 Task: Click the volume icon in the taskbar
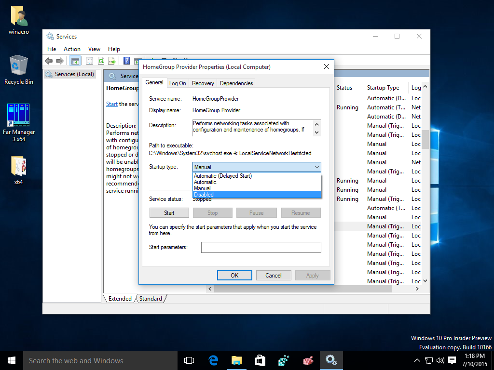point(439,360)
